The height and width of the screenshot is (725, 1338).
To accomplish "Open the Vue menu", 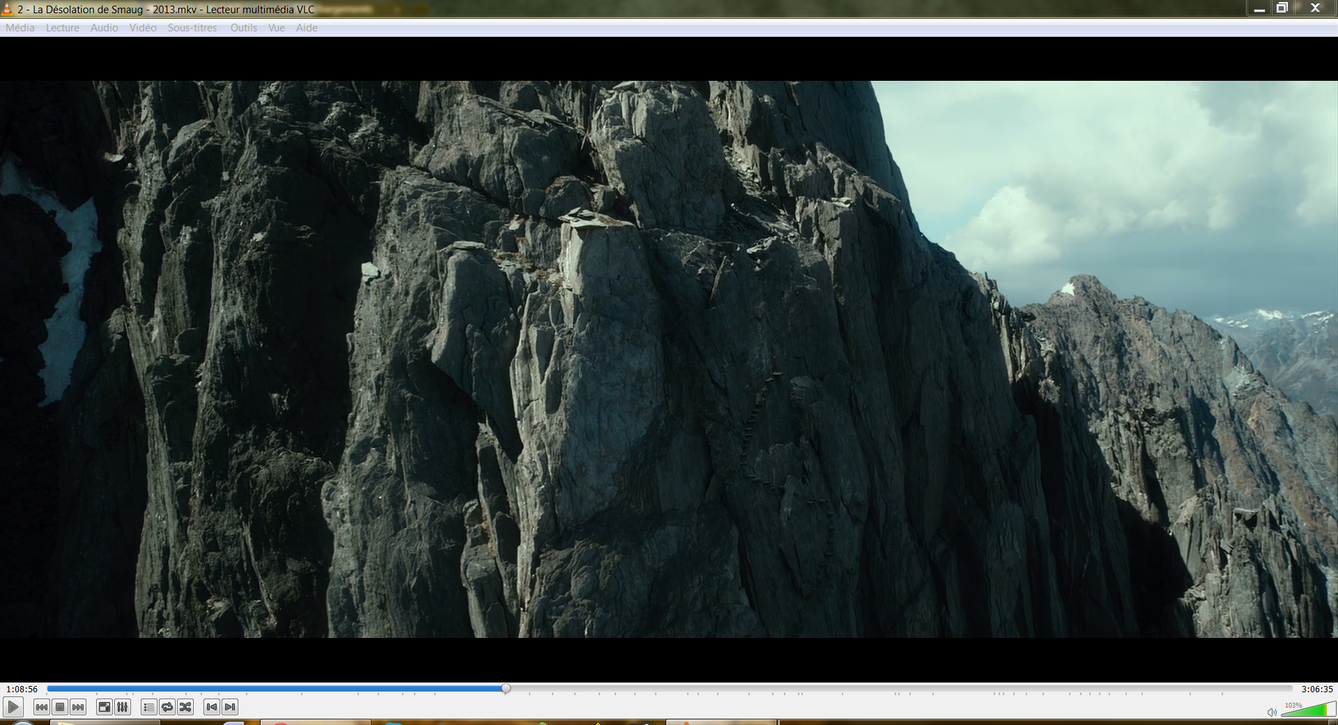I will [x=277, y=28].
